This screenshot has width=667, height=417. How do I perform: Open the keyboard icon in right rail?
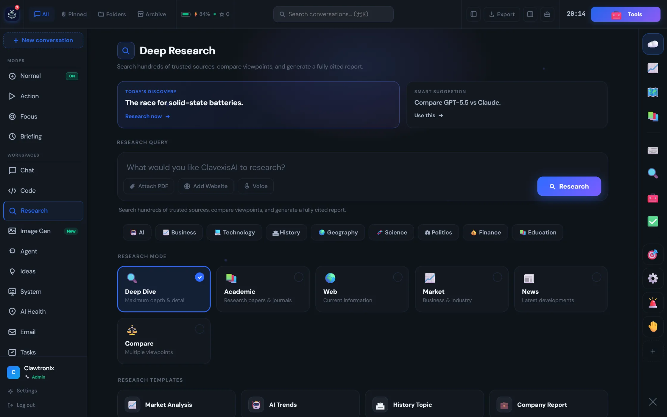pyautogui.click(x=653, y=150)
